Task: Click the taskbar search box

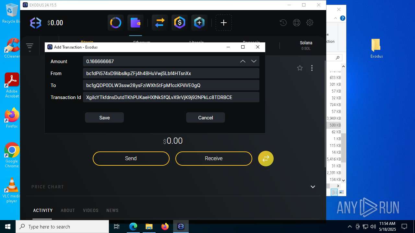Action: (x=62, y=227)
